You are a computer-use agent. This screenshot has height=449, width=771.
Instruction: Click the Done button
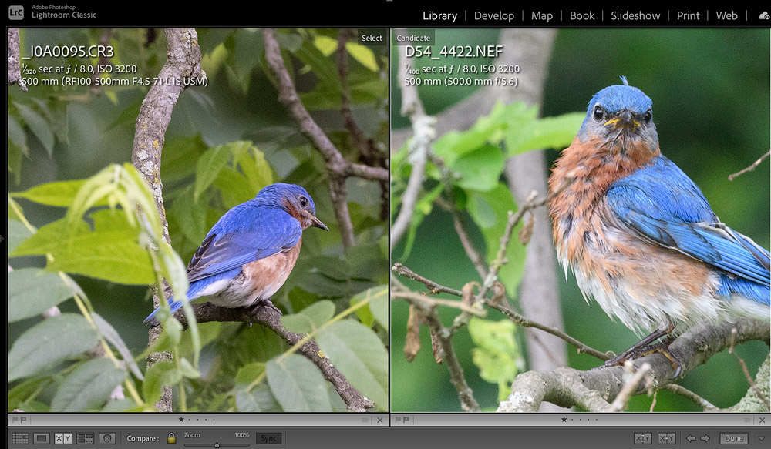[733, 438]
